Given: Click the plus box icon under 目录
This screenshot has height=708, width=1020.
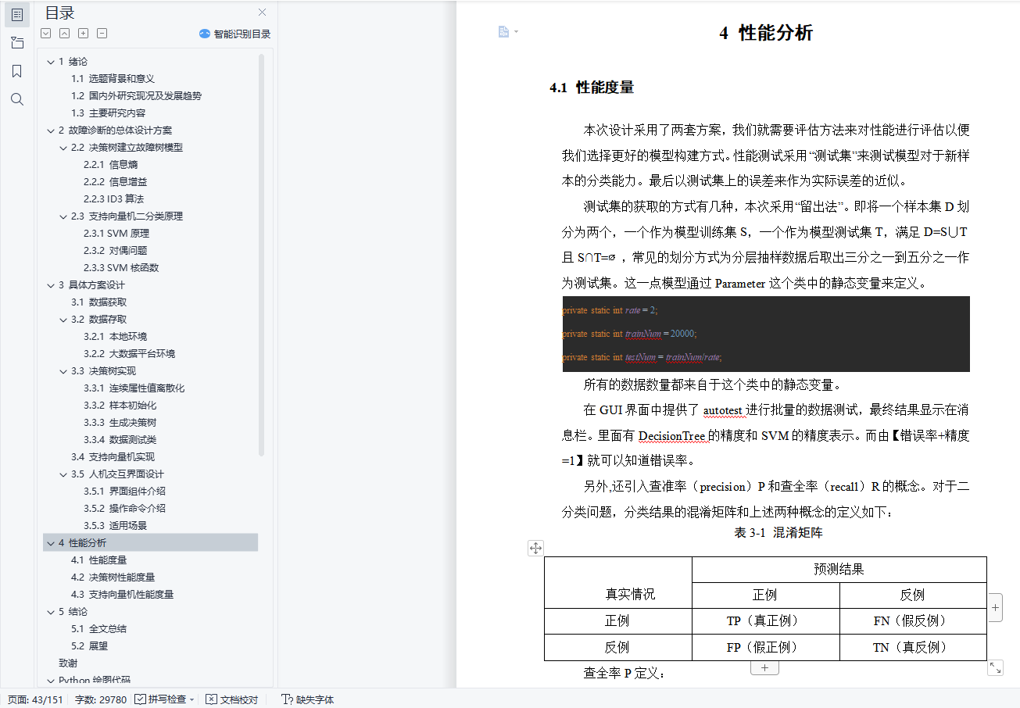Looking at the screenshot, I should [x=83, y=34].
